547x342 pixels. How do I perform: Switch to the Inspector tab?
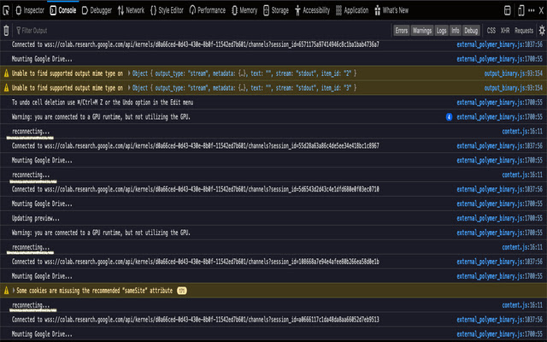pos(30,10)
